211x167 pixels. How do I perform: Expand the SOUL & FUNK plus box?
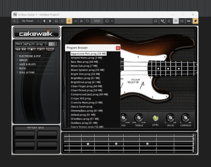(17, 72)
